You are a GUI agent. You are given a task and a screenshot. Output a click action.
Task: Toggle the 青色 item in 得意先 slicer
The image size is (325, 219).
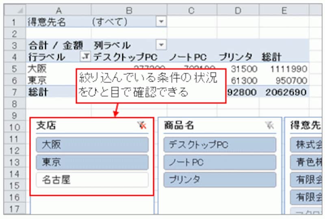click(x=306, y=162)
